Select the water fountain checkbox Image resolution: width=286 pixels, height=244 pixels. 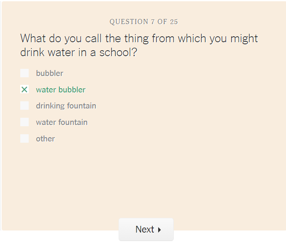tap(24, 122)
